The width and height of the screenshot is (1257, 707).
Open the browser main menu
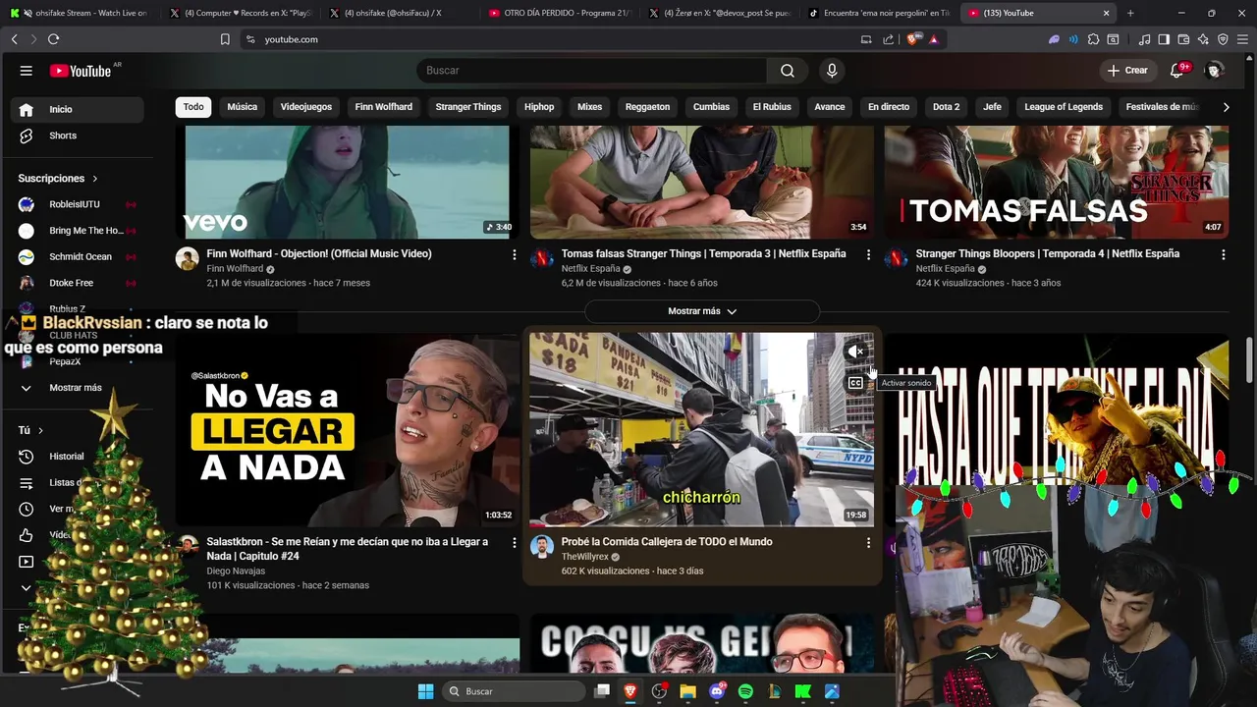click(x=1243, y=39)
